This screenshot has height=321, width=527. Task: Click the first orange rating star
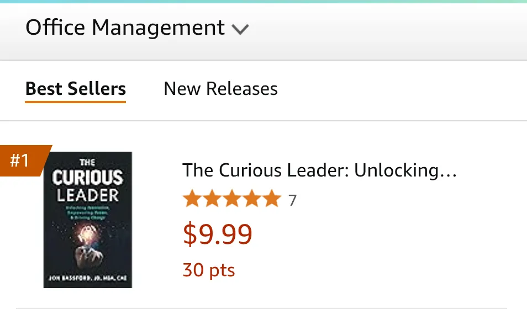[x=192, y=199]
